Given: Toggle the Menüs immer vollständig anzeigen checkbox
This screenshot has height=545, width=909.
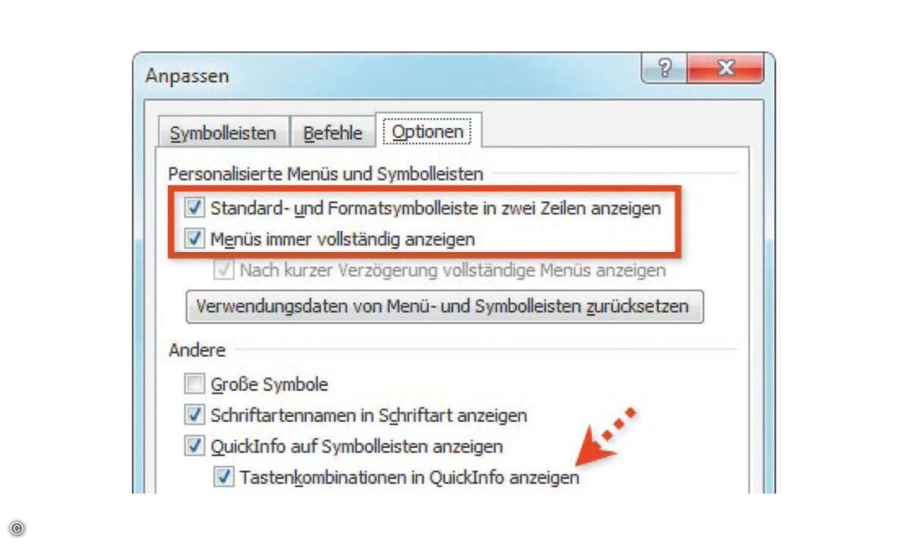Looking at the screenshot, I should coord(195,239).
